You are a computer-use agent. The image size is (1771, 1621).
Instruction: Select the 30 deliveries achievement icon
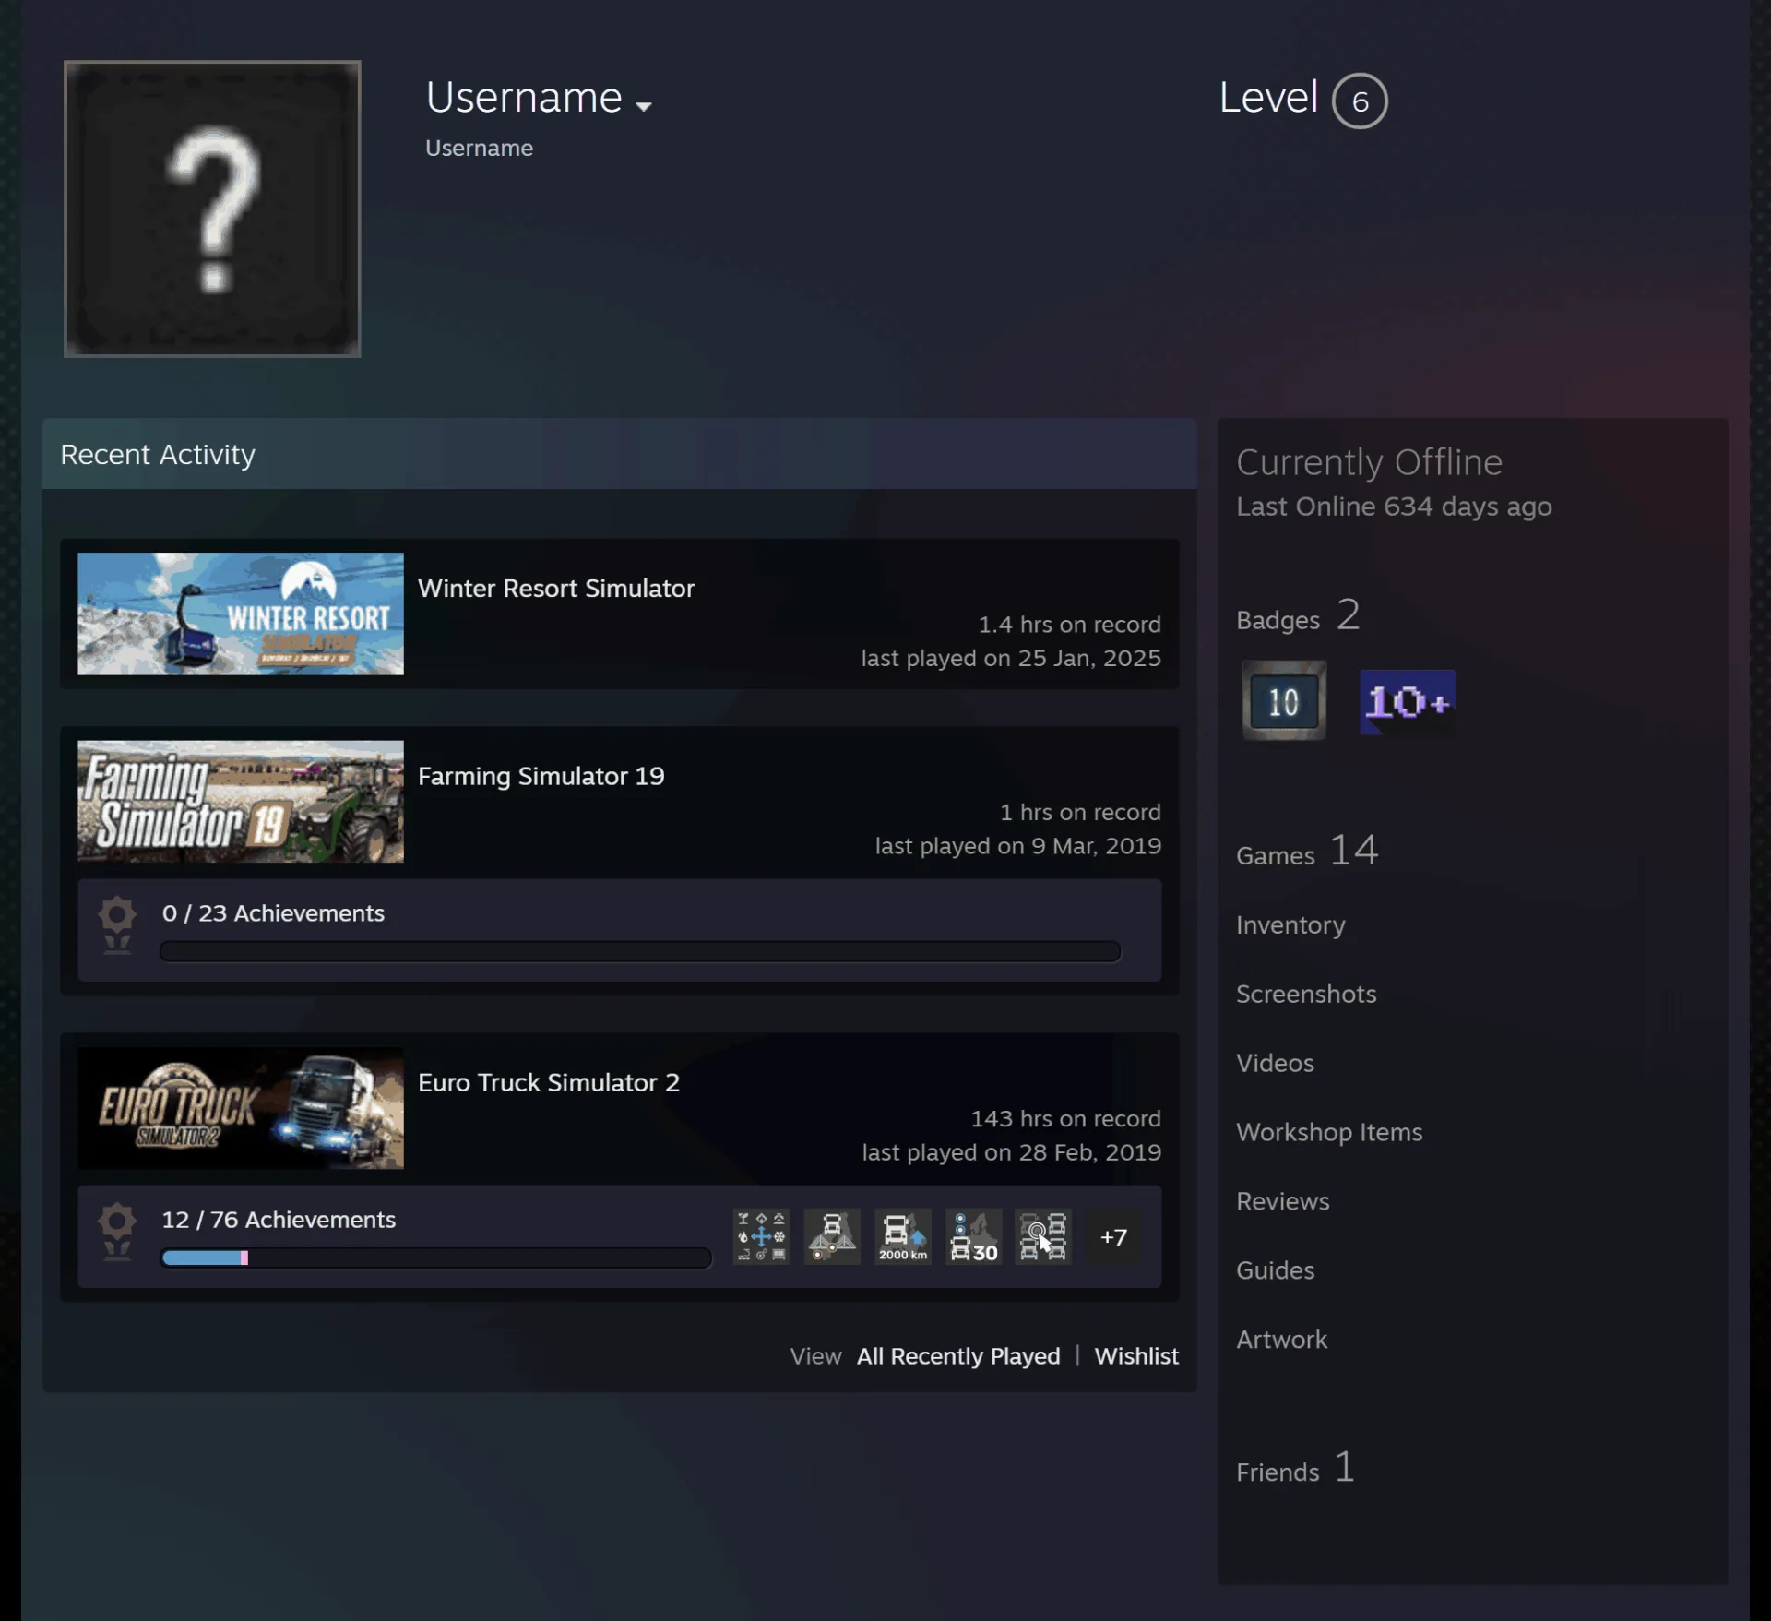(973, 1236)
